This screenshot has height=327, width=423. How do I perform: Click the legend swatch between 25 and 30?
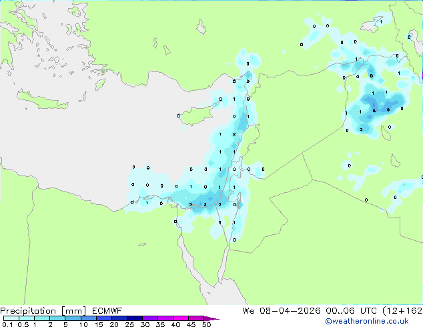click(x=134, y=318)
